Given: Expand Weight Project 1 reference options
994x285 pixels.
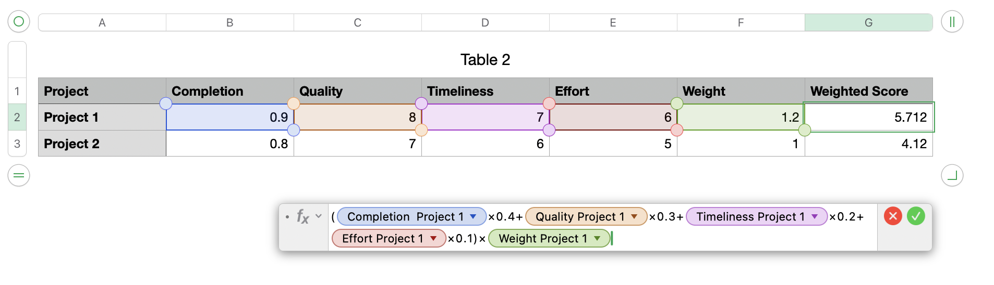Looking at the screenshot, I should pyautogui.click(x=598, y=238).
